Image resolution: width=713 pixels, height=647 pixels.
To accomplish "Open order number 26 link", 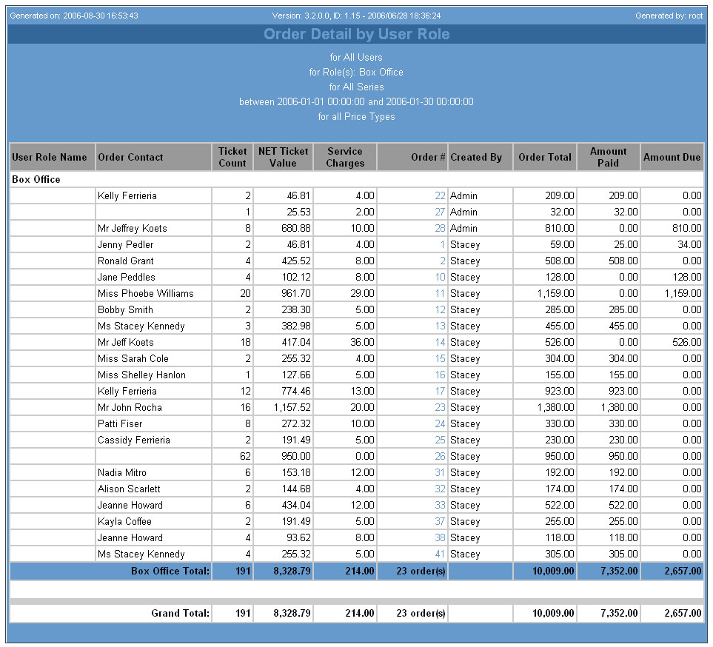I will 440,457.
